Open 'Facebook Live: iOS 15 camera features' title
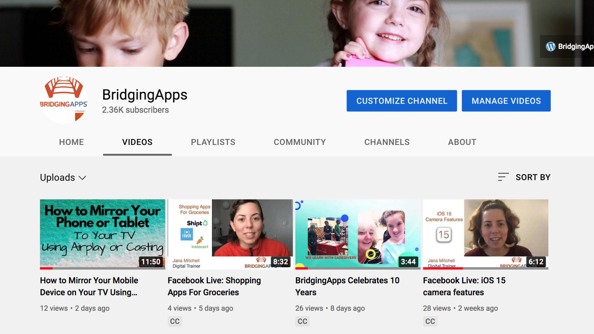The height and width of the screenshot is (334, 594). coord(464,286)
